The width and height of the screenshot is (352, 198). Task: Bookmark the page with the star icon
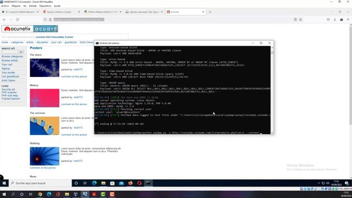coord(301,20)
